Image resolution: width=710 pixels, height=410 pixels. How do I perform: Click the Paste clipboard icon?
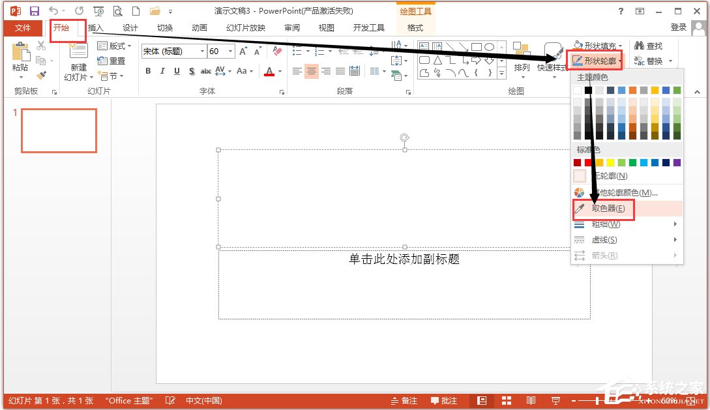20,51
